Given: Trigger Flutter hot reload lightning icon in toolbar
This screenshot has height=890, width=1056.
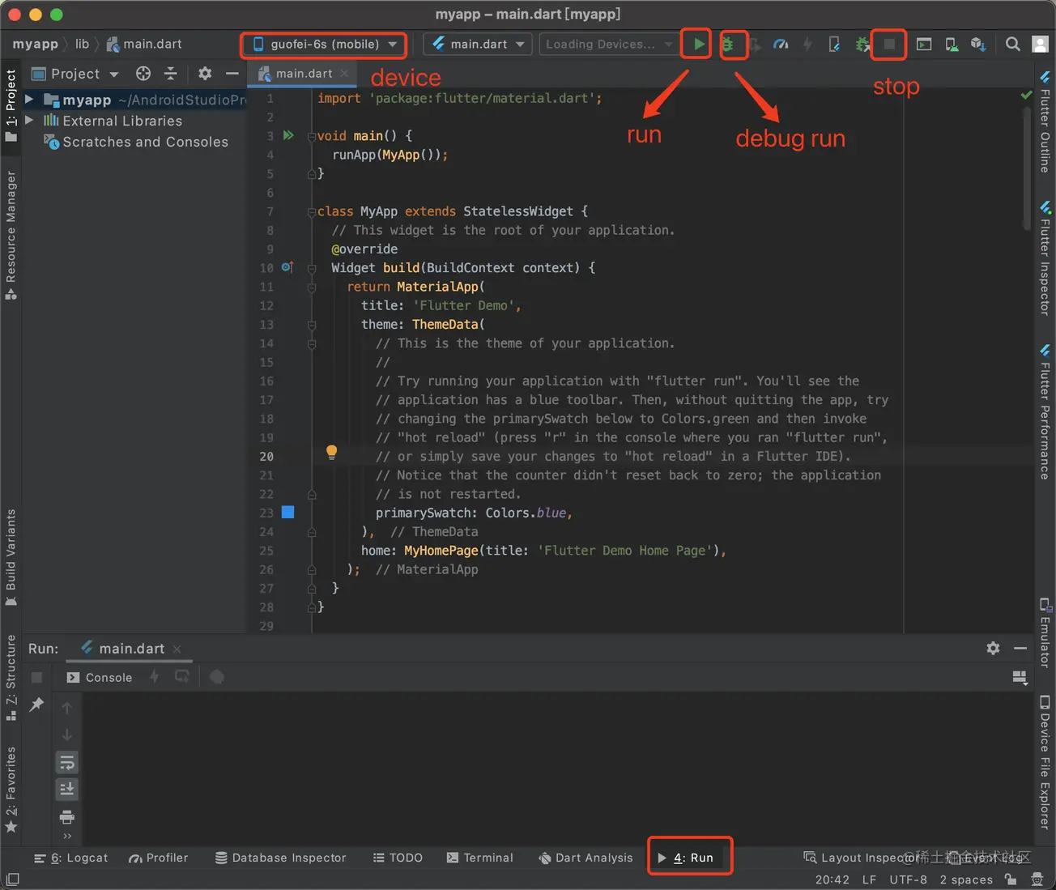Looking at the screenshot, I should tap(807, 45).
